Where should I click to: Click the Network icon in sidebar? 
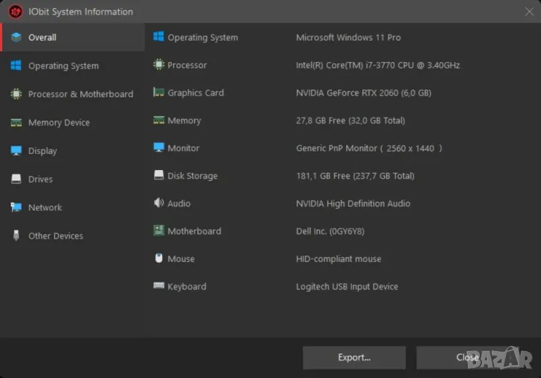click(x=16, y=208)
